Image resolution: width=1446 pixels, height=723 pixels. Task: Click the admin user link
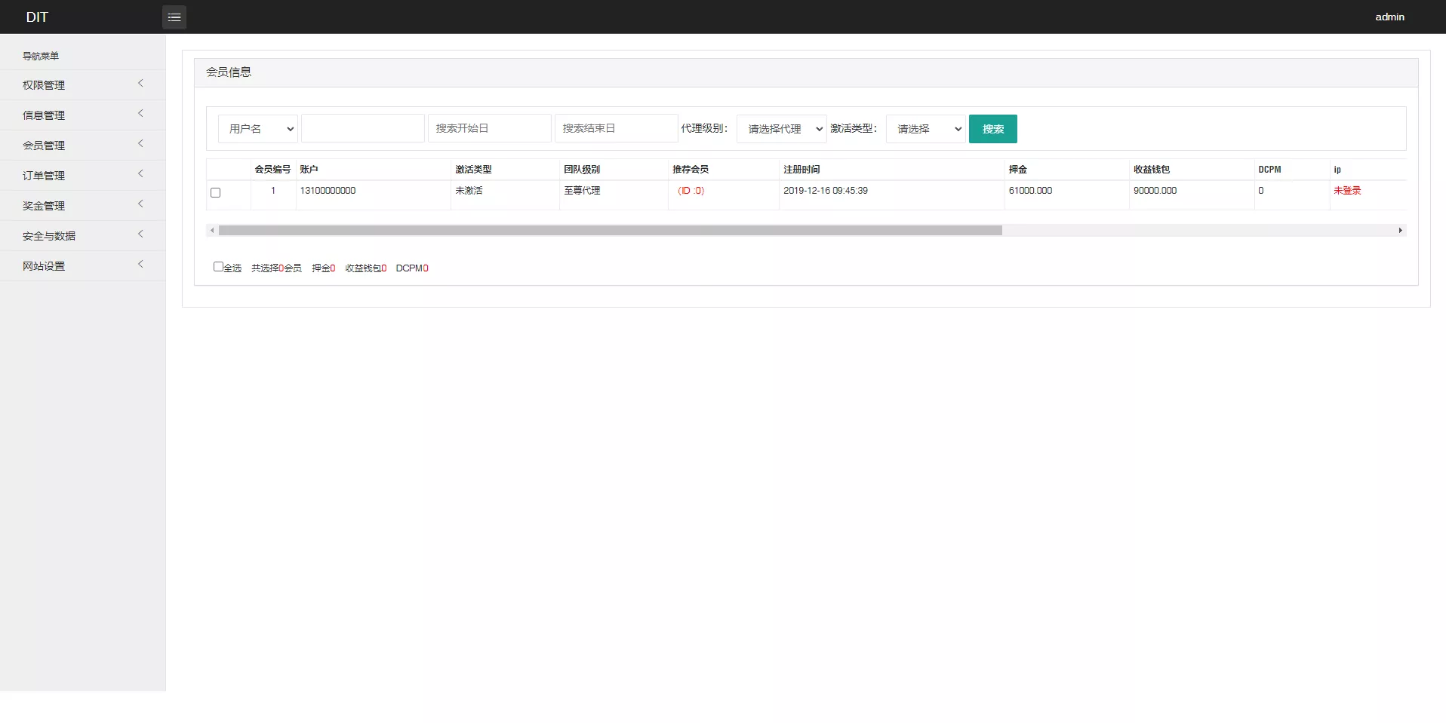pos(1389,17)
